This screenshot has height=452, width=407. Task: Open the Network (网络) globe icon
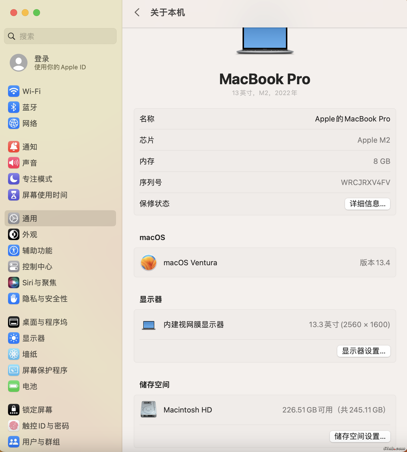pos(14,123)
